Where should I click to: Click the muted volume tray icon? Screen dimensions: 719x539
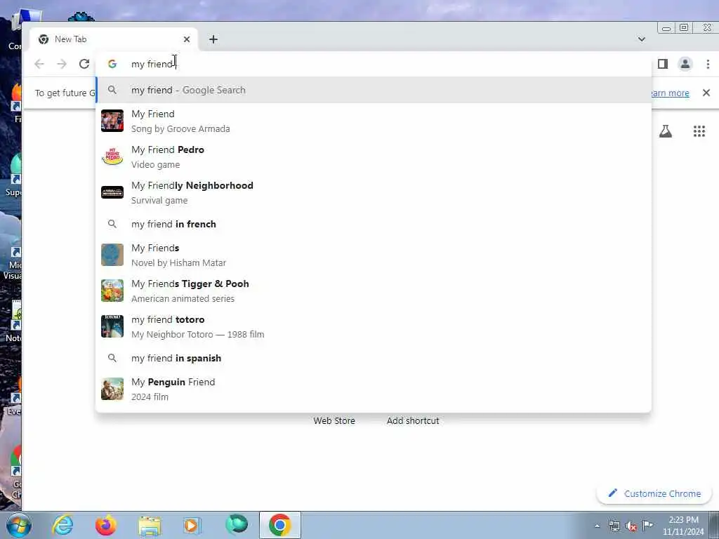[631, 526]
